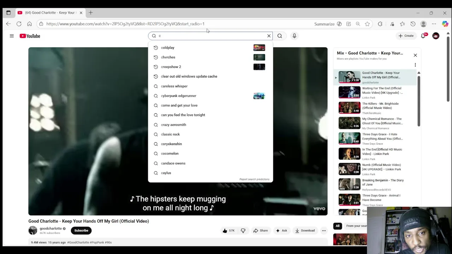Open Copilot in browser sidebar

[445, 24]
